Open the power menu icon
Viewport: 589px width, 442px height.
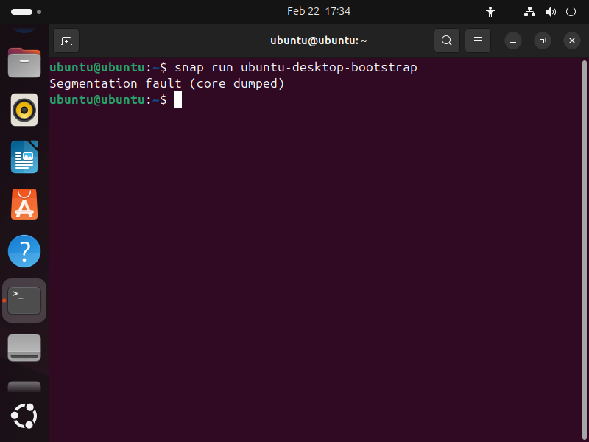pos(571,12)
